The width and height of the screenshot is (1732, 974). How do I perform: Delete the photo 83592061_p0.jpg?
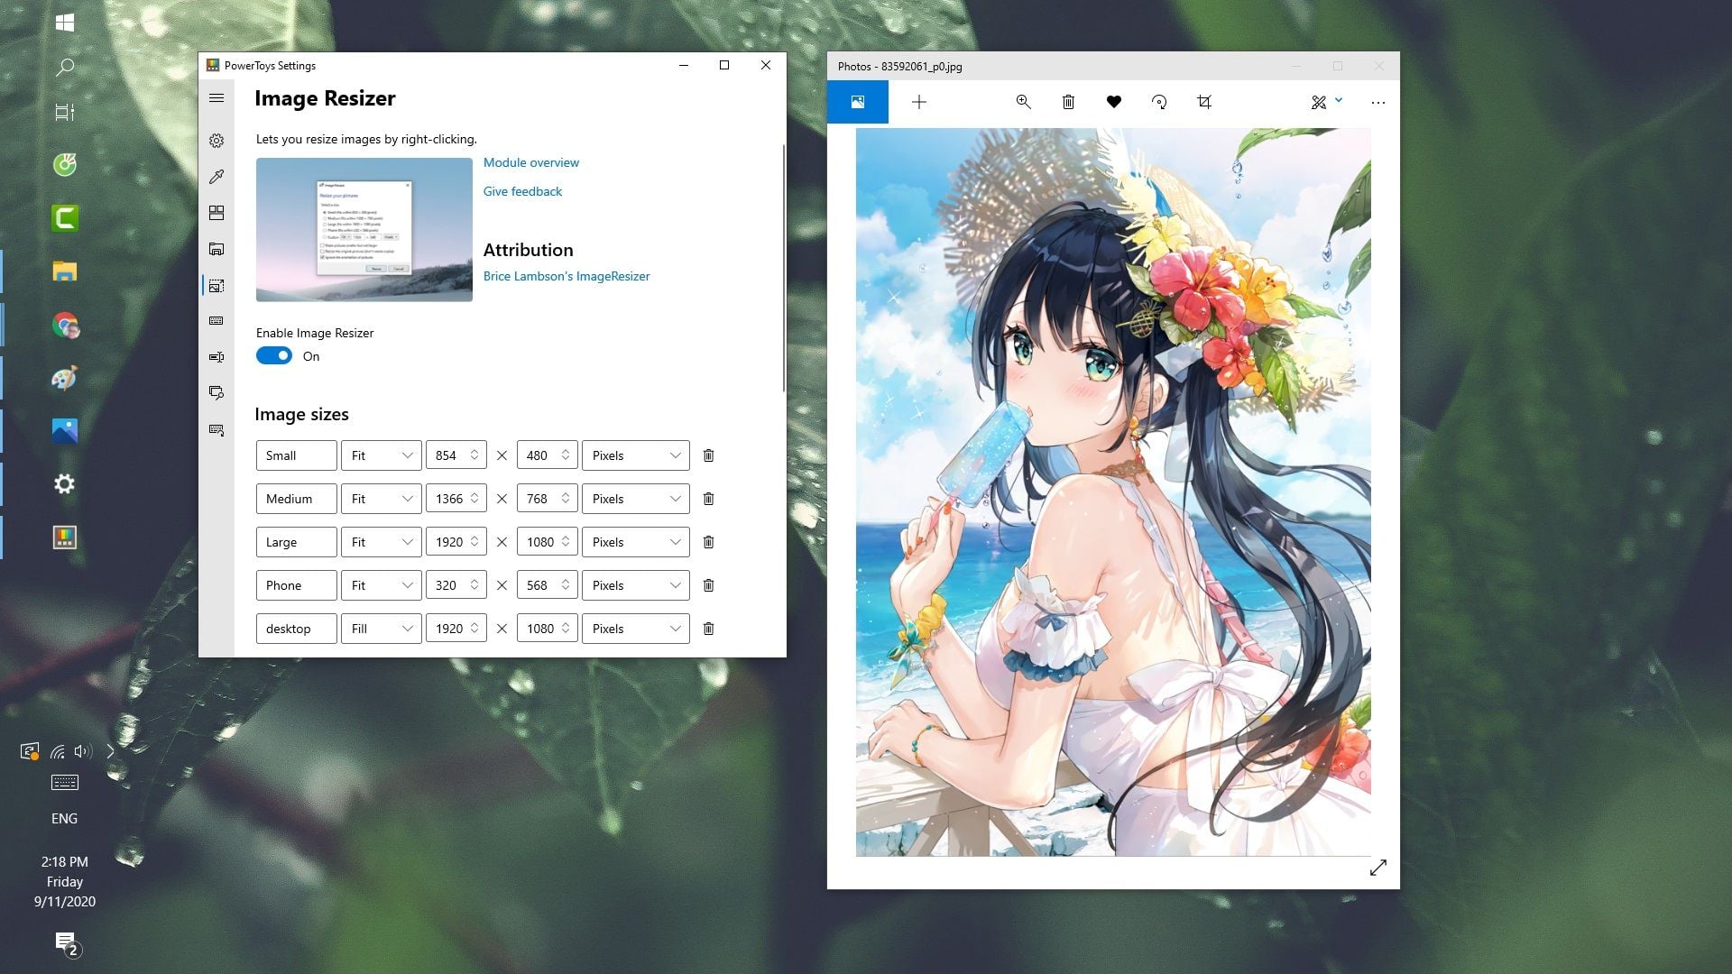1069,102
